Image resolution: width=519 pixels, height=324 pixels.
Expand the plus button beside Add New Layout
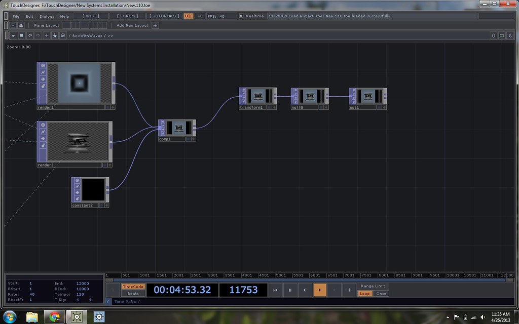[155, 25]
